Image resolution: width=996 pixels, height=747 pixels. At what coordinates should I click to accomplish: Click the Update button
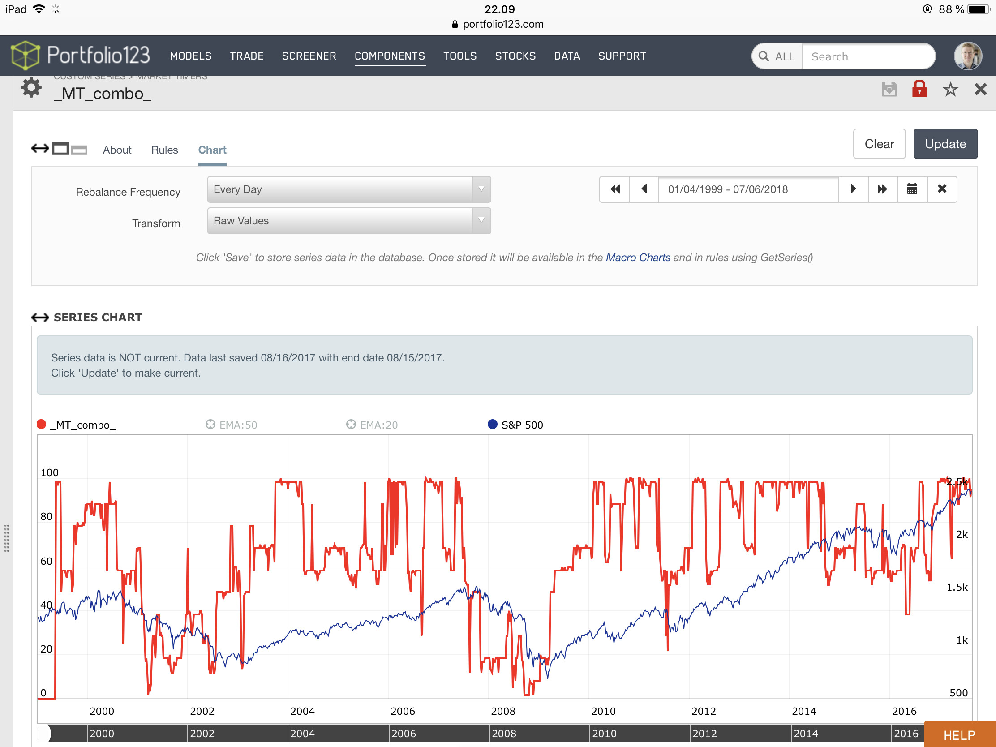pos(945,144)
